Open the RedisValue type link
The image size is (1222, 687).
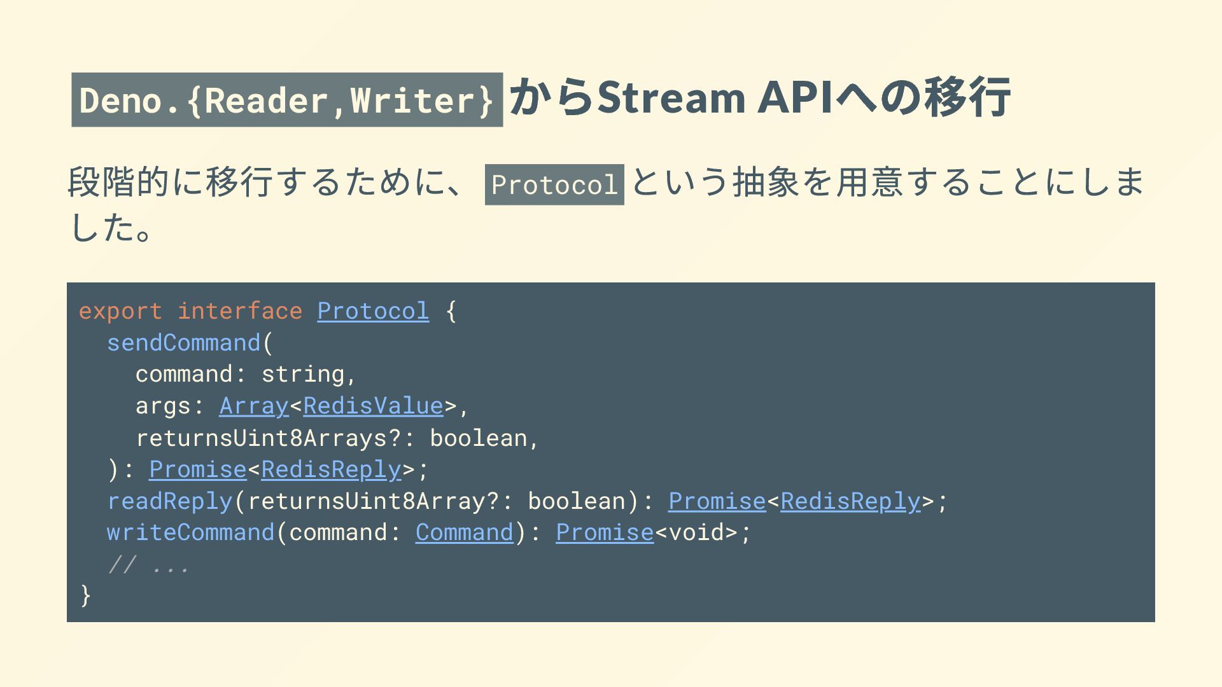[373, 406]
